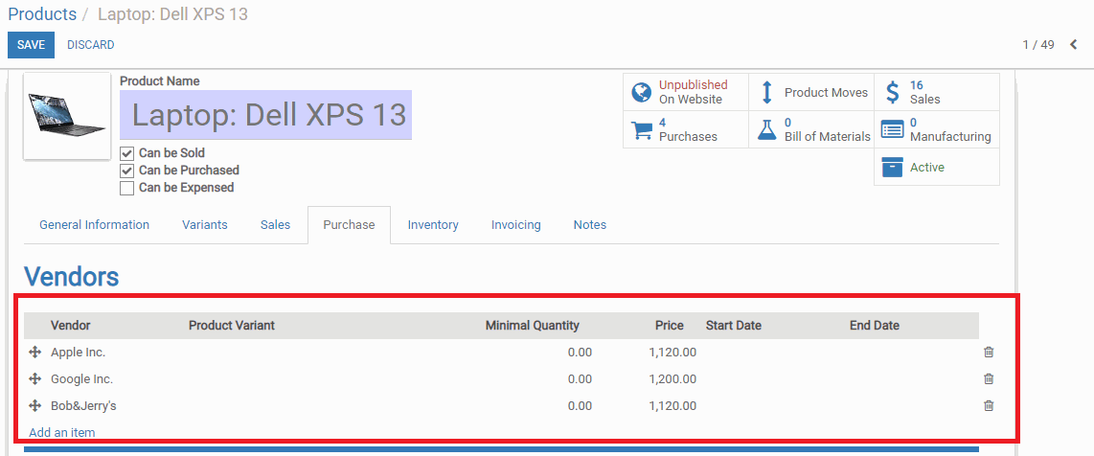Remove Google Inc. vendor with trash icon
1094x456 pixels.
[x=989, y=378]
